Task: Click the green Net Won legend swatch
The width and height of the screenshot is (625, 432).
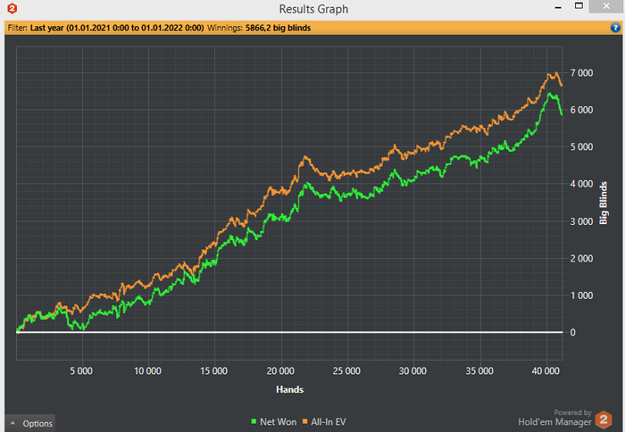Action: [254, 421]
